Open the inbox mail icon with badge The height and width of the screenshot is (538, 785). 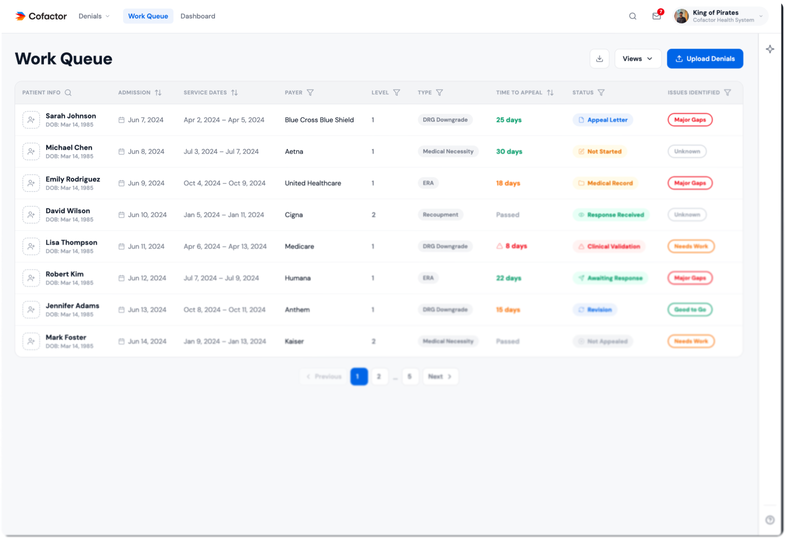658,15
